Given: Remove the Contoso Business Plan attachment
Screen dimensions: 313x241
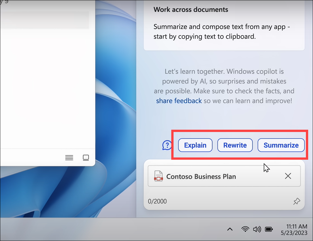Looking at the screenshot, I should coord(288,176).
